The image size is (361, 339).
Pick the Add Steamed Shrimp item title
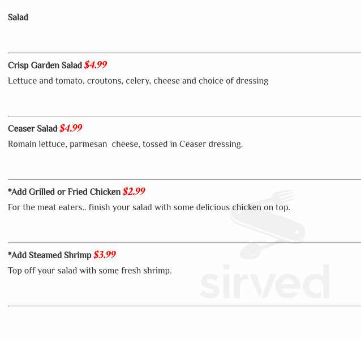click(50, 255)
